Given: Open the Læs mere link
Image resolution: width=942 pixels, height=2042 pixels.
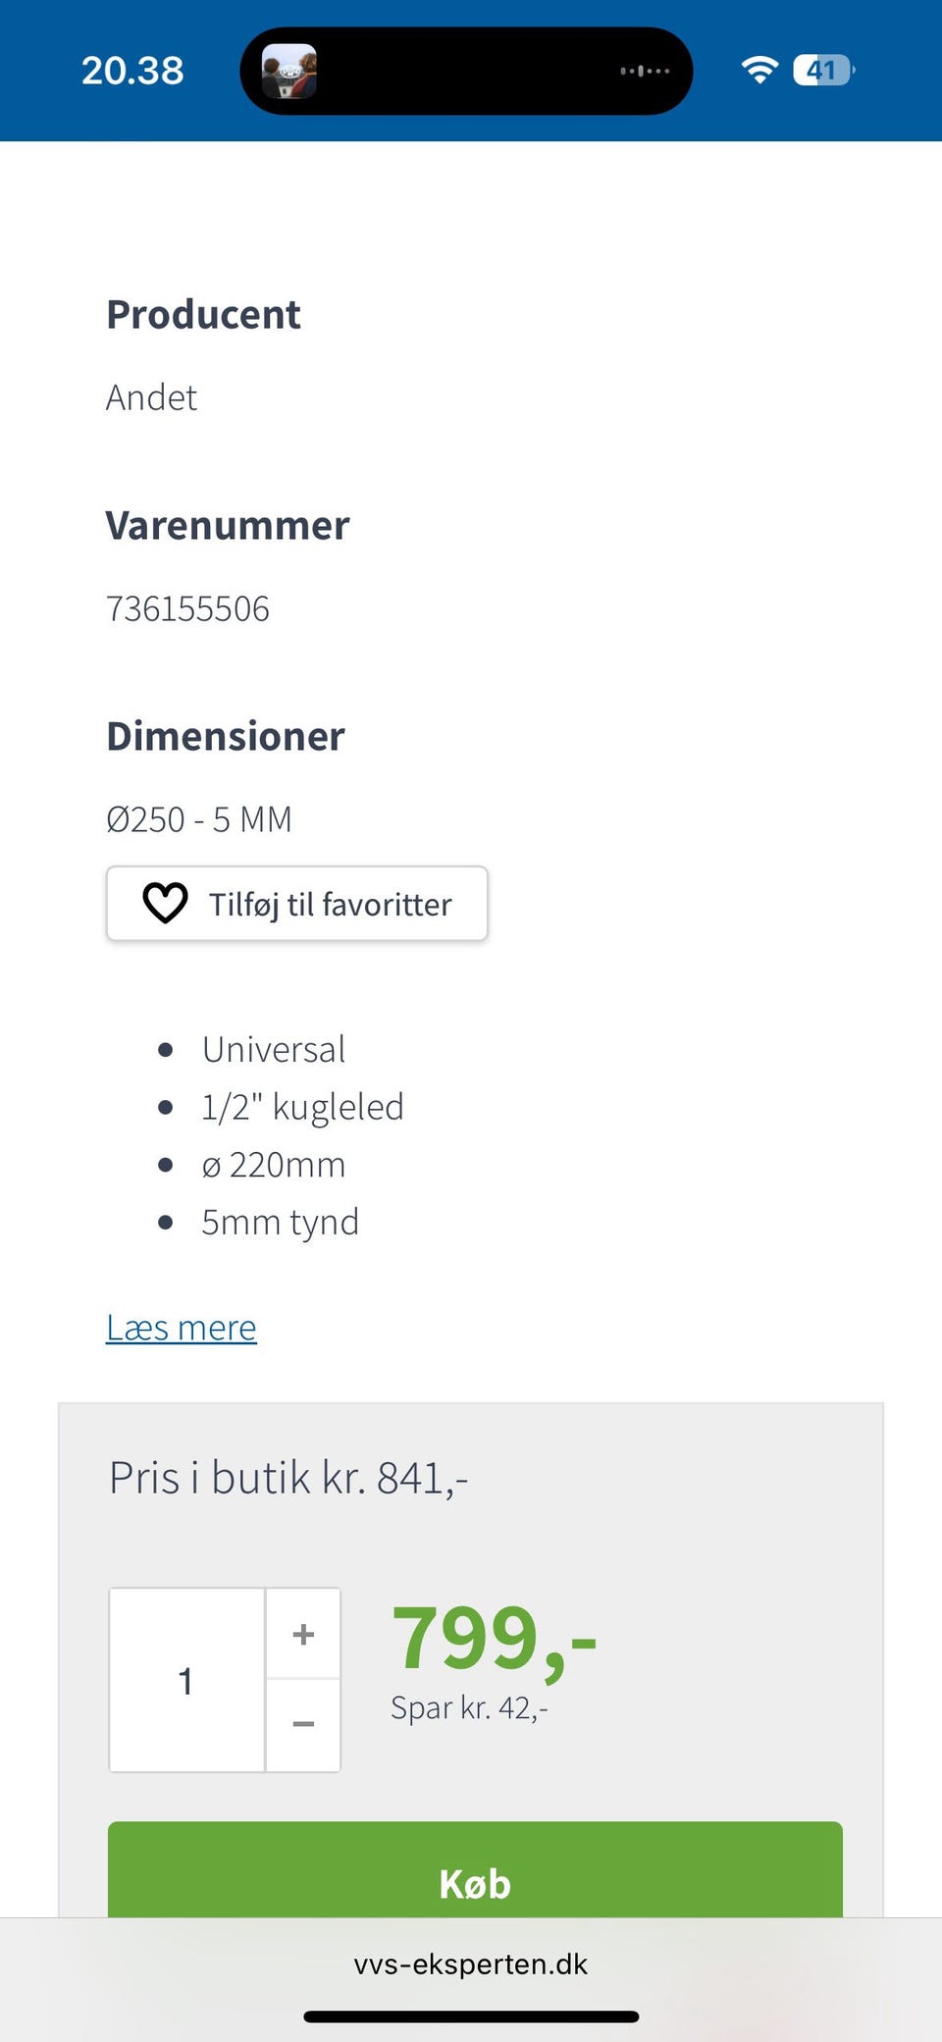Looking at the screenshot, I should (182, 1328).
